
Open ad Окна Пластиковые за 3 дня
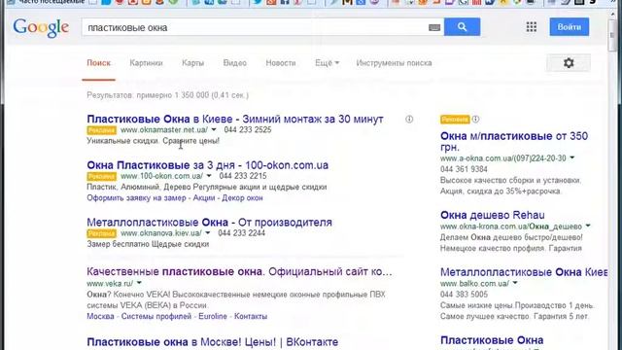207,165
